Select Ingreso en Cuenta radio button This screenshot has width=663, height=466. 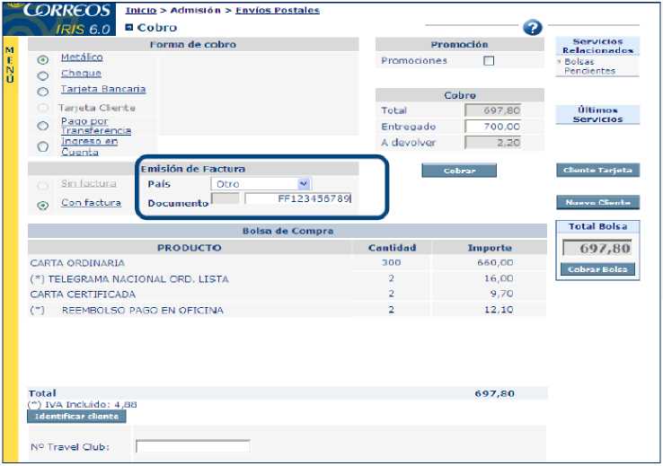(43, 146)
